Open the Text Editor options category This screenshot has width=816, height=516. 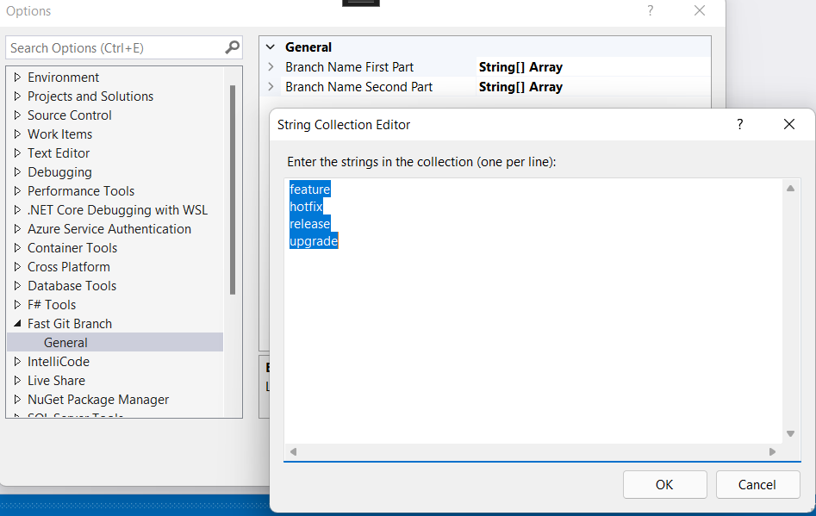(x=59, y=153)
